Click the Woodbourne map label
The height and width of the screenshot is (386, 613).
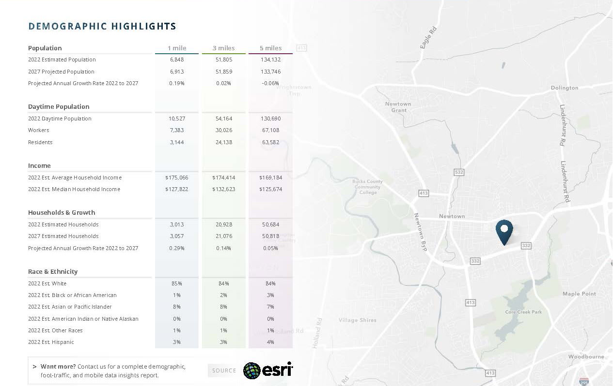coord(586,356)
